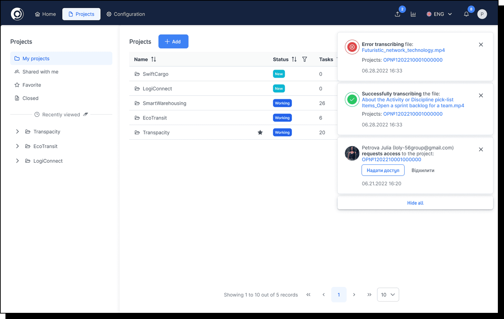Open the Status column filter funnel
Screen dimensions: 504x319
(x=305, y=59)
